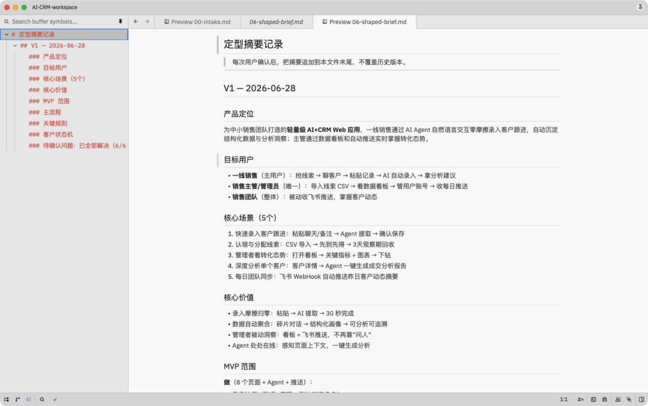Open the git panel icon
The image size is (648, 406).
(x=17, y=399)
